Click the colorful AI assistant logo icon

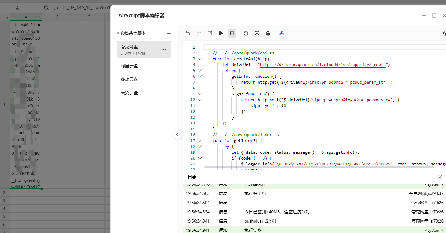click(282, 33)
